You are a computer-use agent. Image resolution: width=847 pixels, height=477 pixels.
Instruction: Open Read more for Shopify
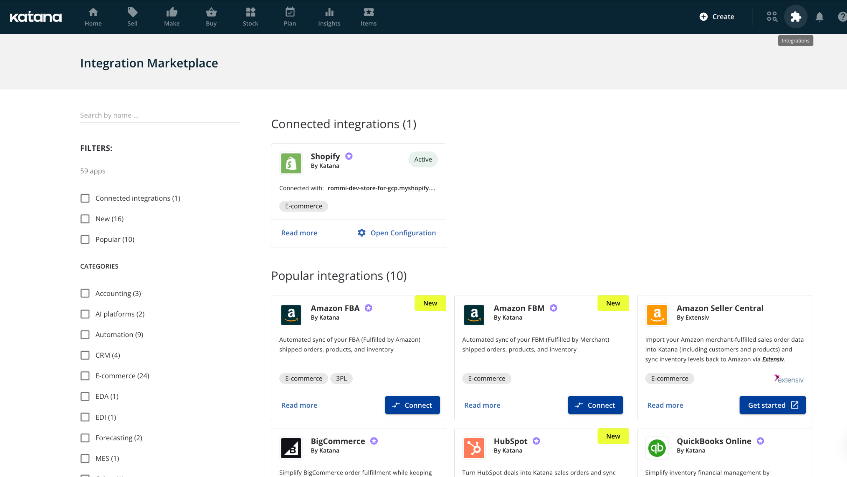299,233
